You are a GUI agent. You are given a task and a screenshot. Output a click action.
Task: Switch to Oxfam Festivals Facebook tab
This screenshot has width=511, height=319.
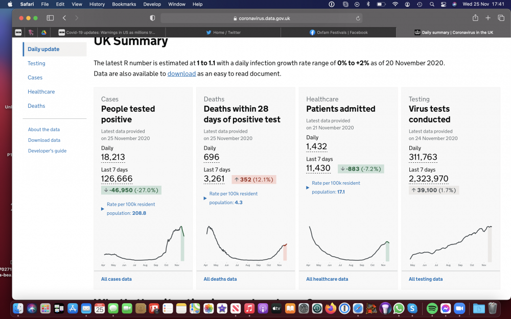[338, 32]
